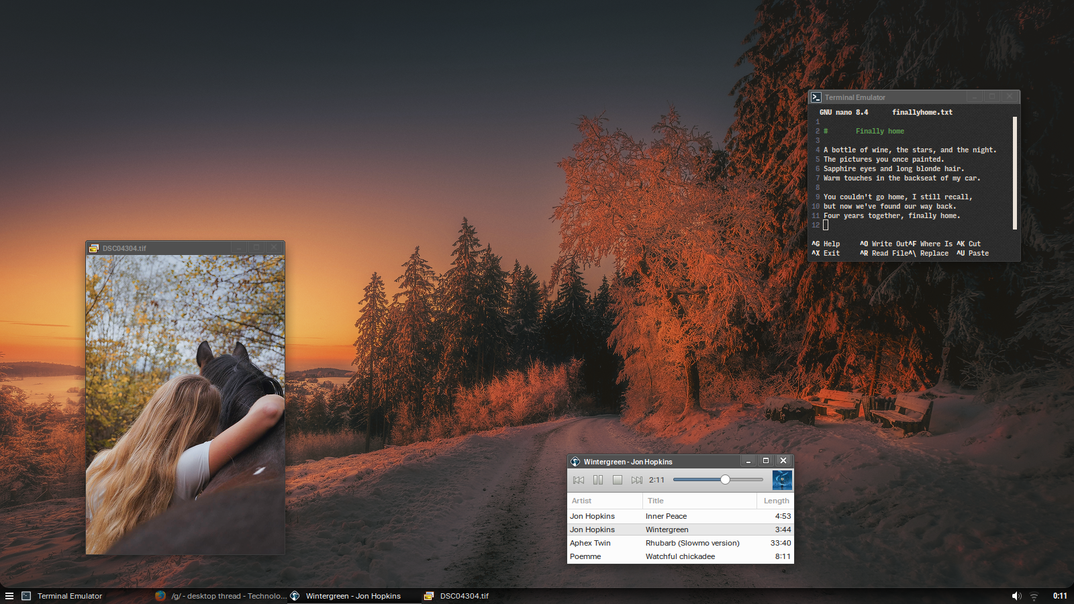Click the album art thumbnail in the player
1074x604 pixels.
point(782,480)
